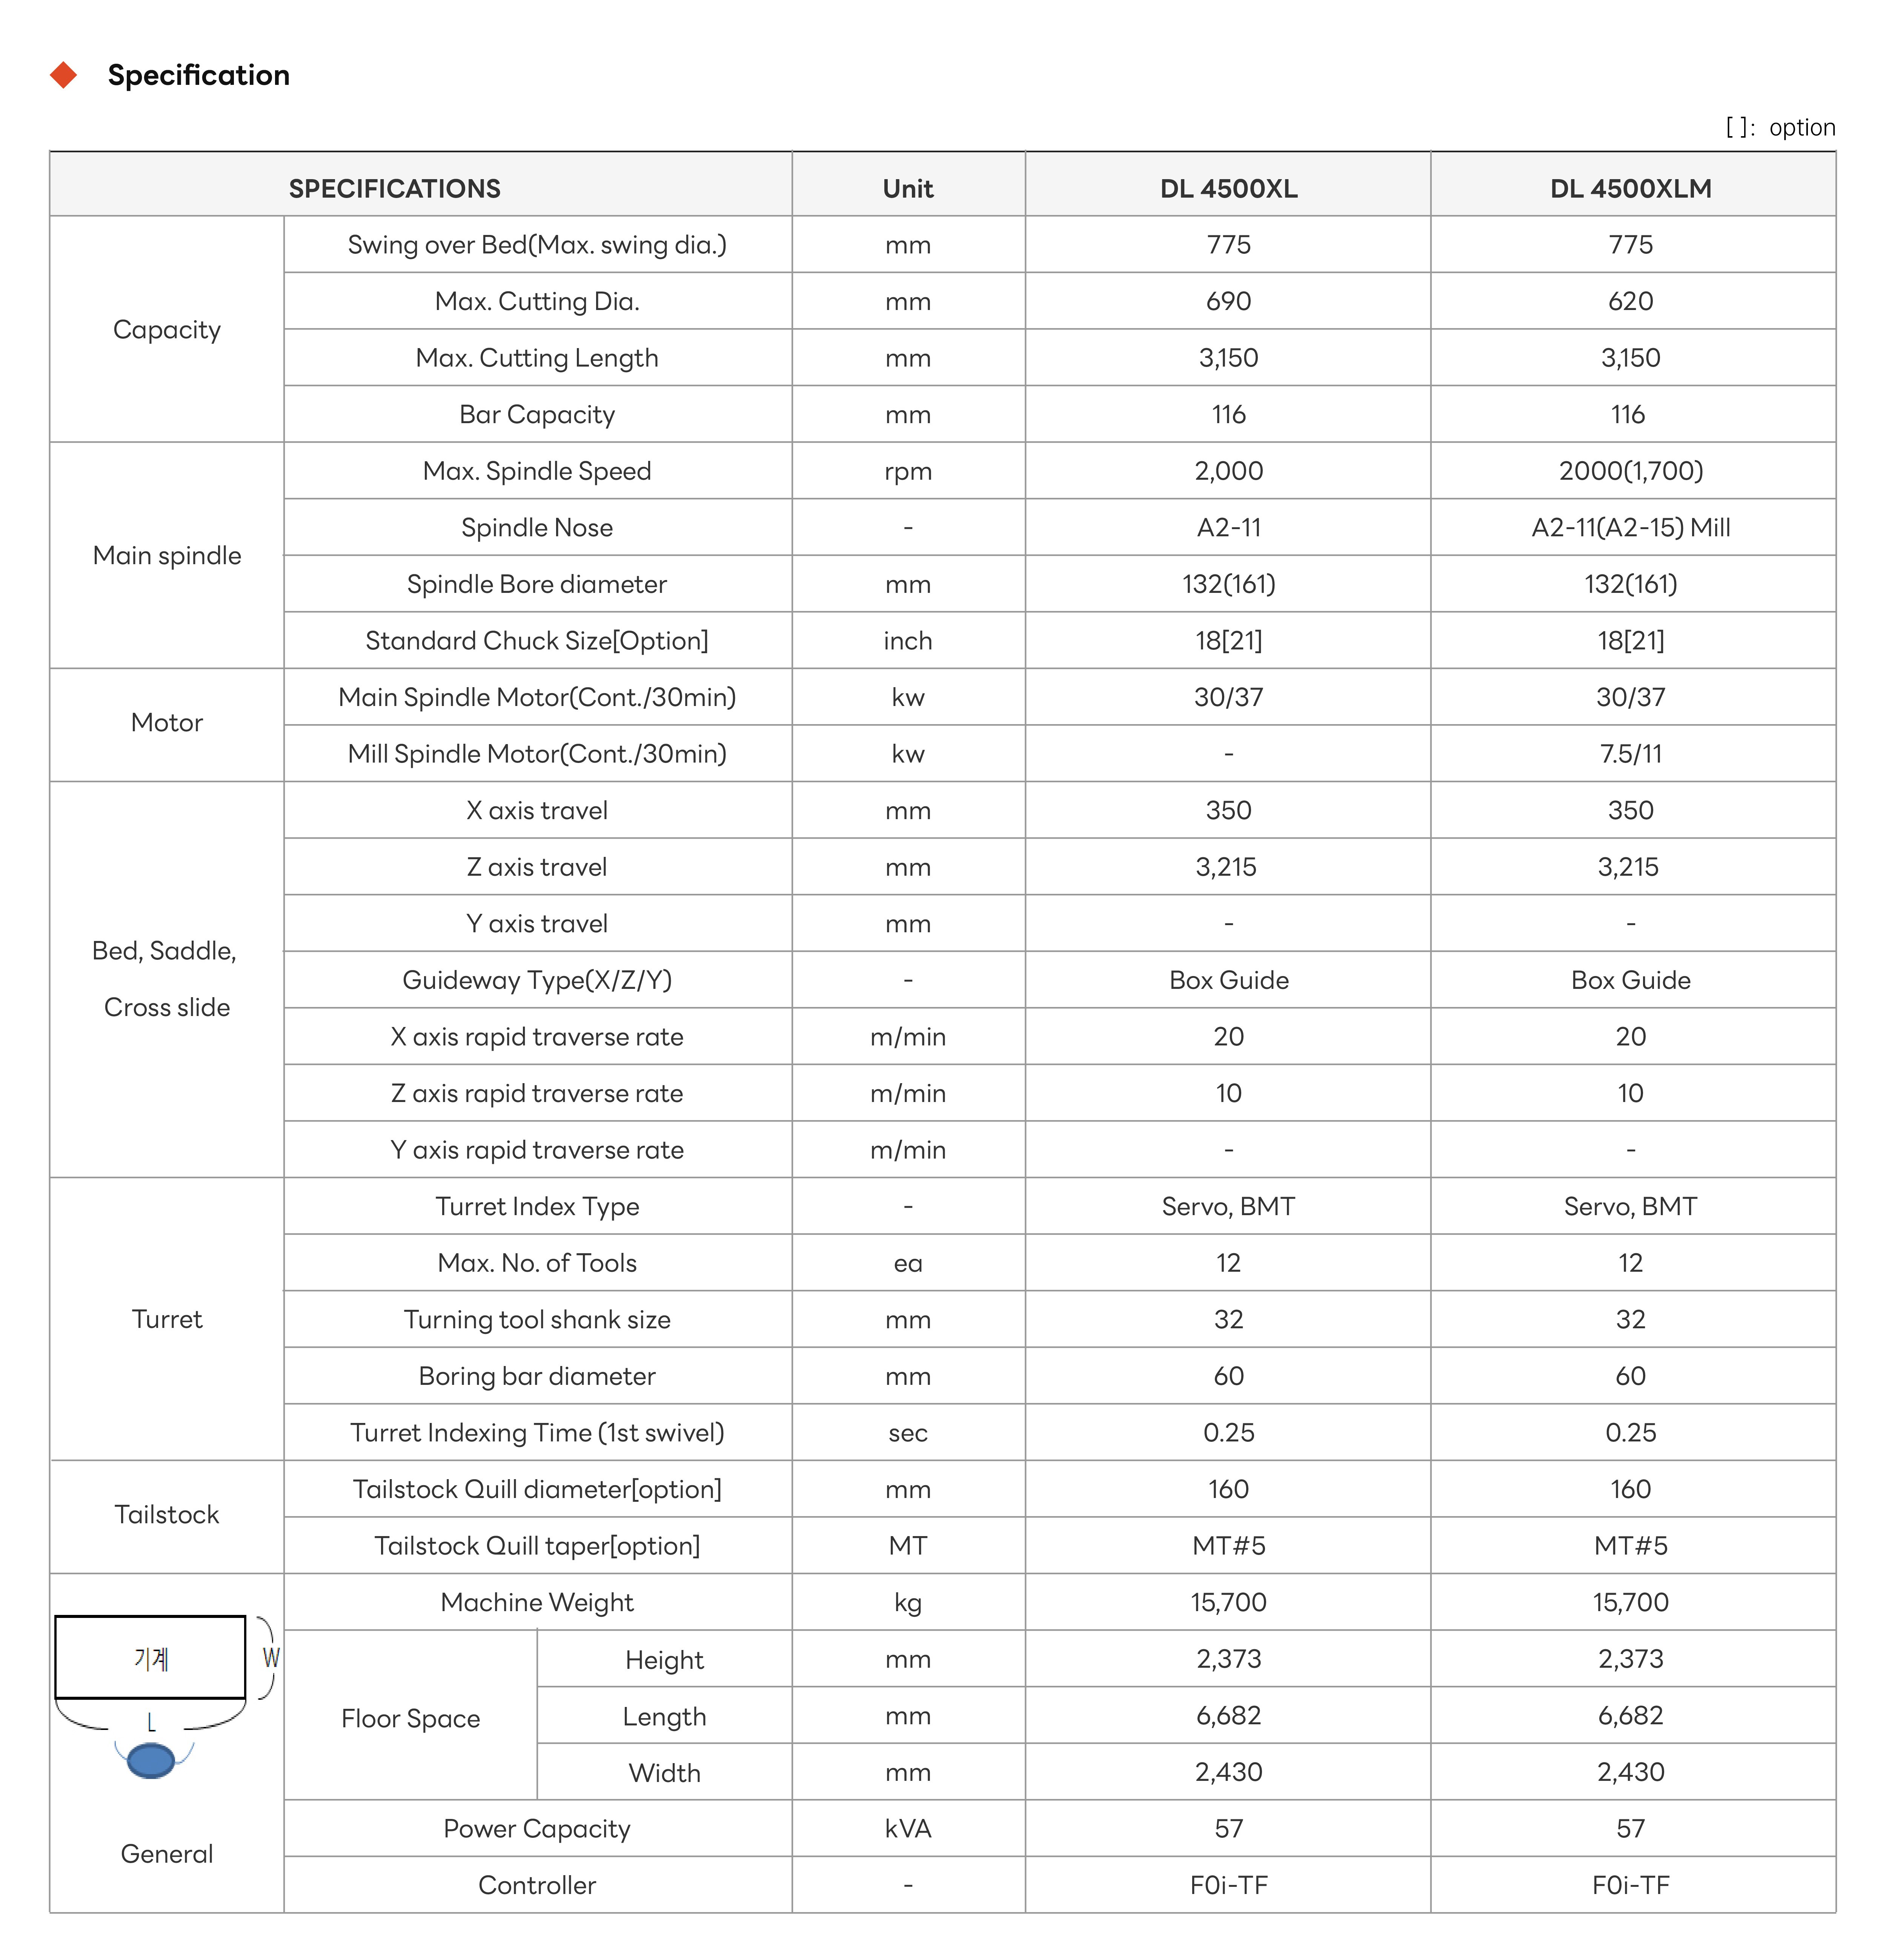The width and height of the screenshot is (1886, 1960).
Task: Click the Unit column header
Action: click(907, 188)
